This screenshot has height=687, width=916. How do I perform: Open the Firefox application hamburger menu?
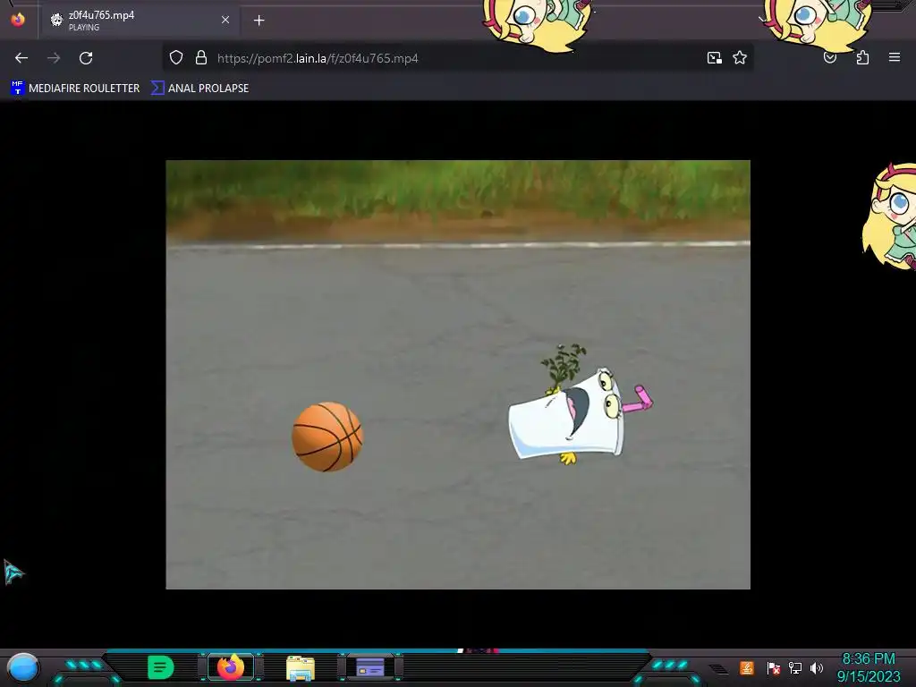click(895, 57)
